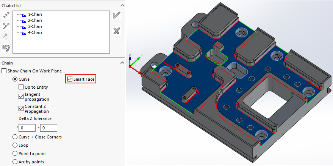Click the Delta Z Tolerance label

point(35,118)
